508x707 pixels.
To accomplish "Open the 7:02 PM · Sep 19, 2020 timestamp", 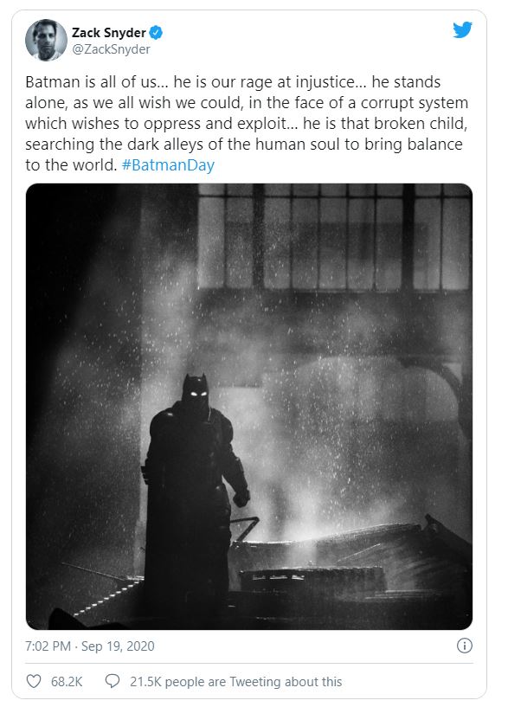I will pyautogui.click(x=90, y=646).
